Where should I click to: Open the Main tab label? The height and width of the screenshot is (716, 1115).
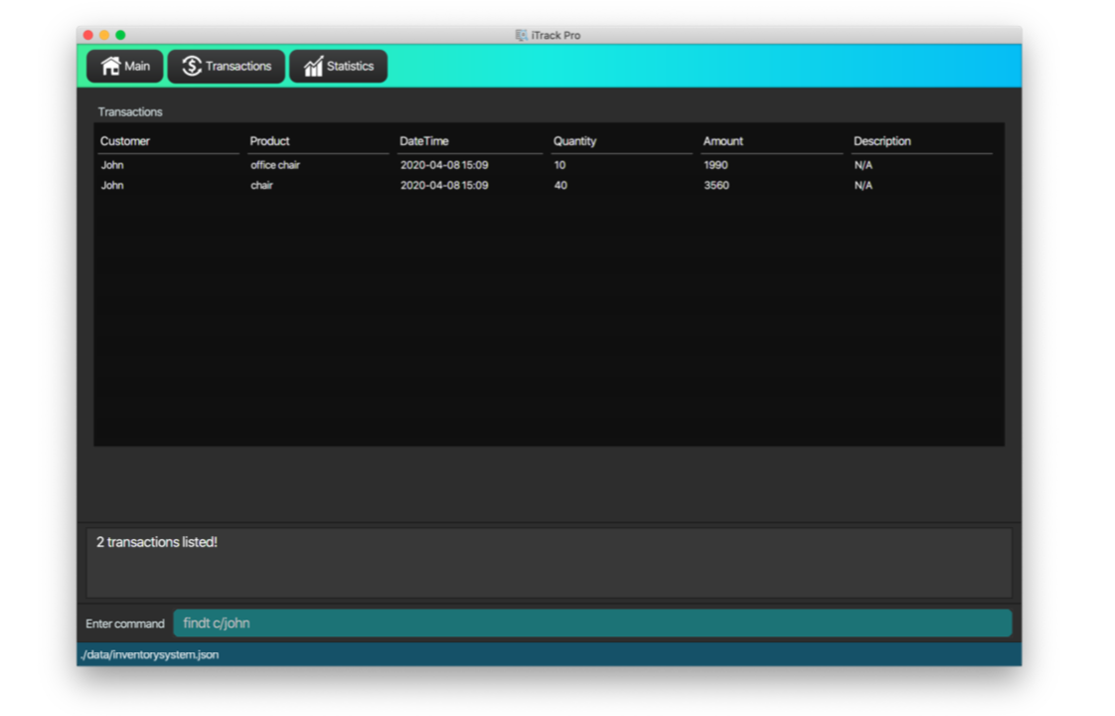click(x=137, y=67)
